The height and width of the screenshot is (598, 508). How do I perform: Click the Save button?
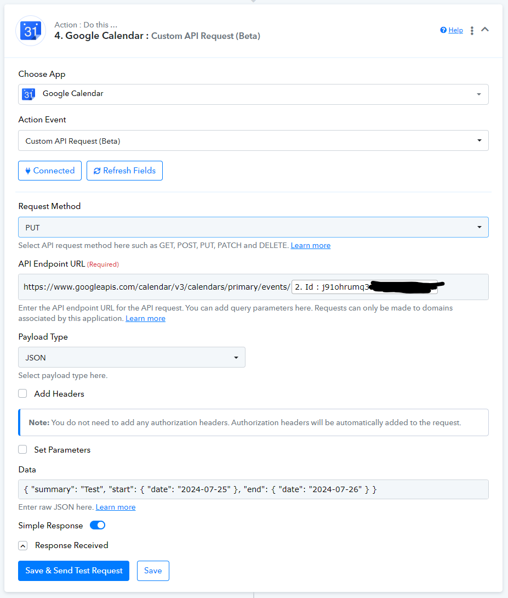pyautogui.click(x=153, y=571)
